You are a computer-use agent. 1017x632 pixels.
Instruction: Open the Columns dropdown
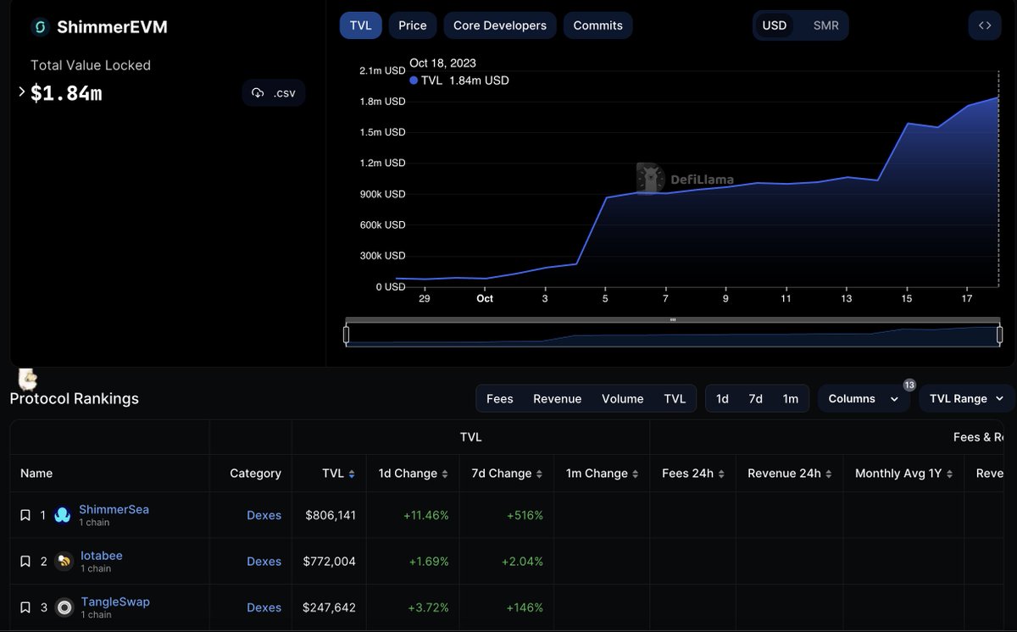(x=864, y=399)
